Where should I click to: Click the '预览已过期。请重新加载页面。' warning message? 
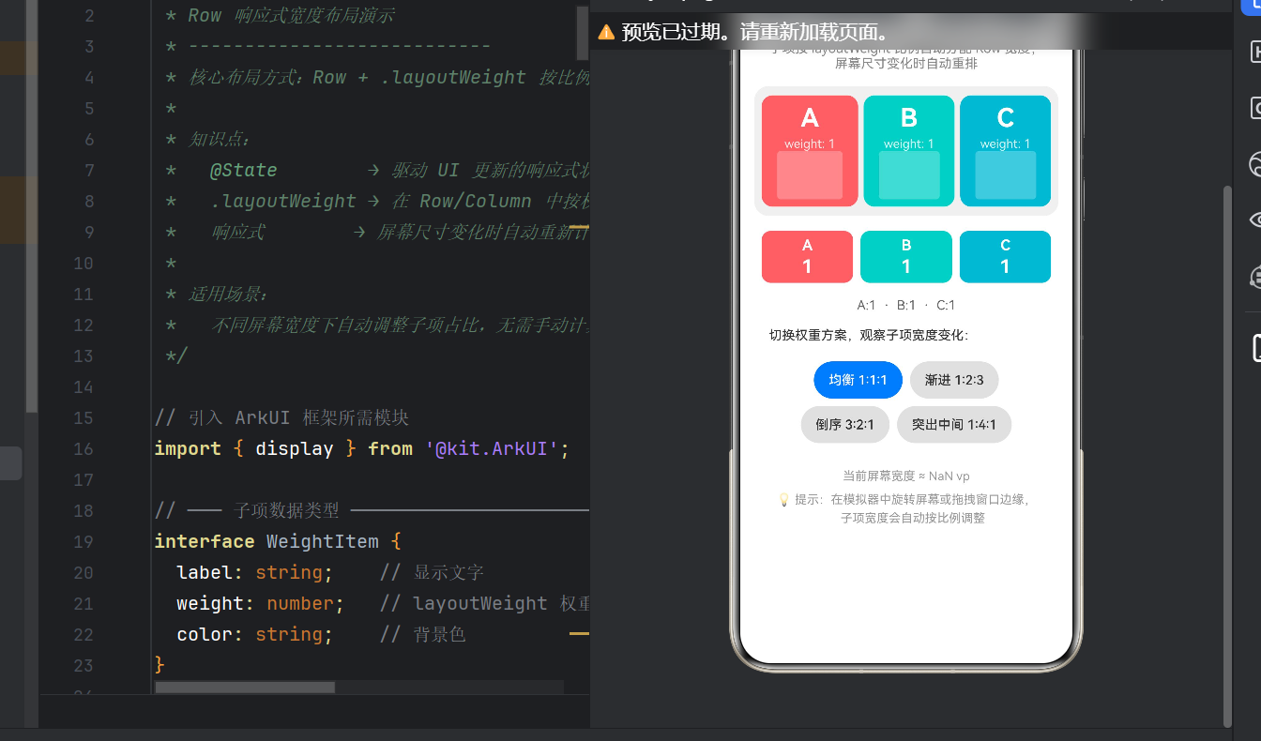click(755, 32)
